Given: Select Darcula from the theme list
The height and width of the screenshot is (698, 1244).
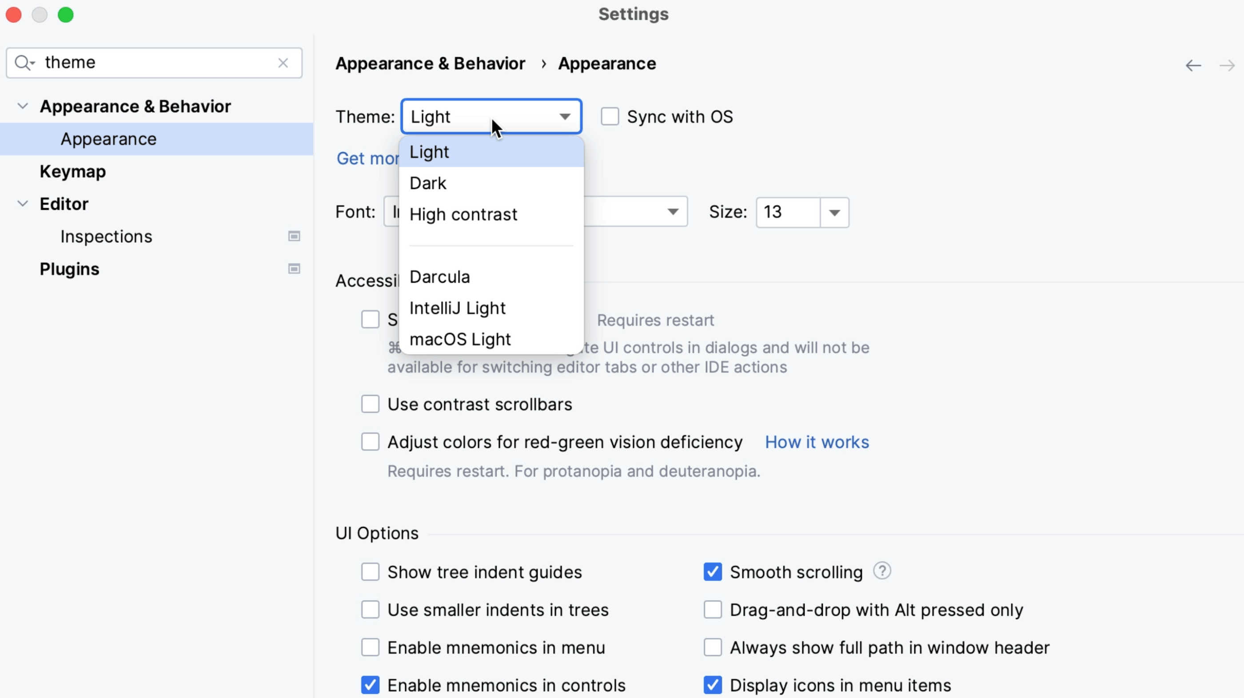Looking at the screenshot, I should 439,276.
